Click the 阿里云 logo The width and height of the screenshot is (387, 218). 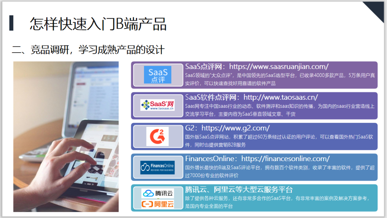pos(158,204)
